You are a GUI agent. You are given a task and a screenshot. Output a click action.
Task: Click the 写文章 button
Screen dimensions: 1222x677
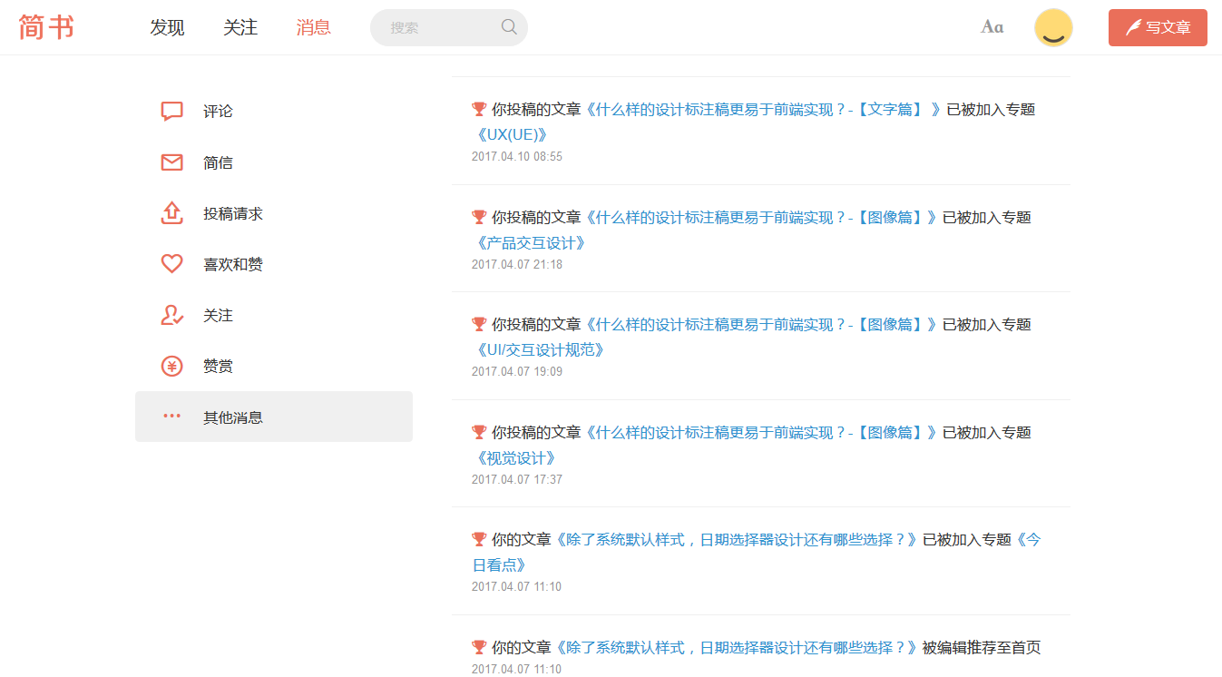(1158, 27)
